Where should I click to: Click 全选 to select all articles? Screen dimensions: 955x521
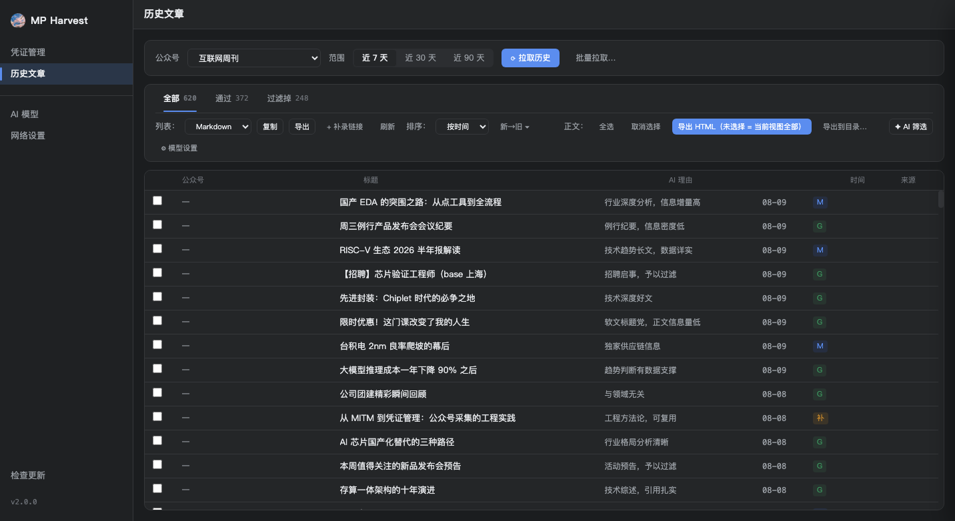point(606,127)
